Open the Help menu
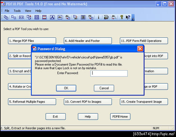Image resolution: width=176 pixels, height=137 pixels. tap(38, 11)
